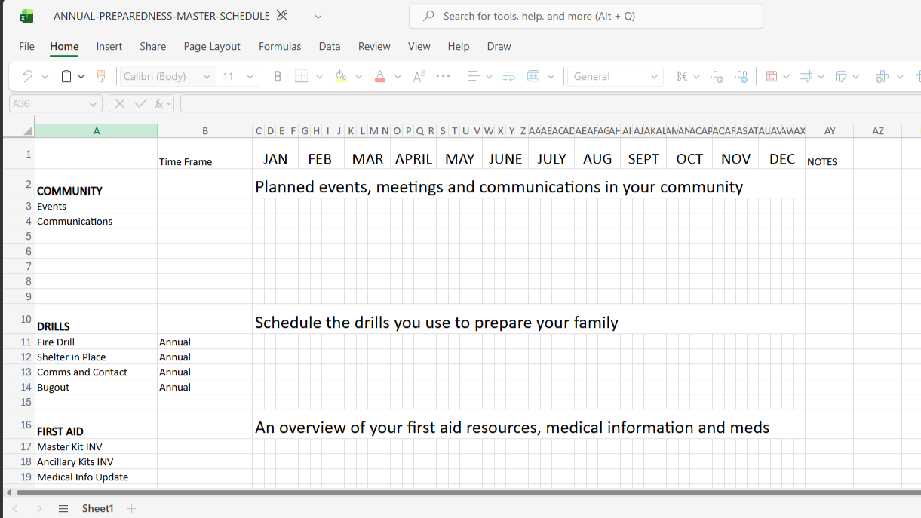Click the Select All corner triangle

[x=27, y=131]
